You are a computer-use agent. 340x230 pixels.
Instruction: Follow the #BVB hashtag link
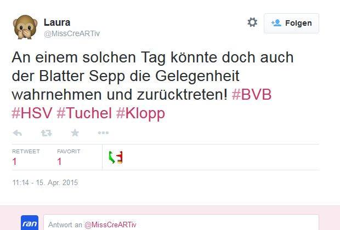point(252,94)
